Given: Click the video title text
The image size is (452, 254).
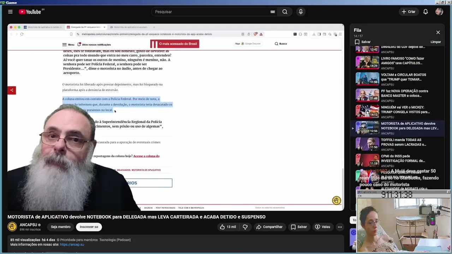Looking at the screenshot, I should click(x=136, y=217).
